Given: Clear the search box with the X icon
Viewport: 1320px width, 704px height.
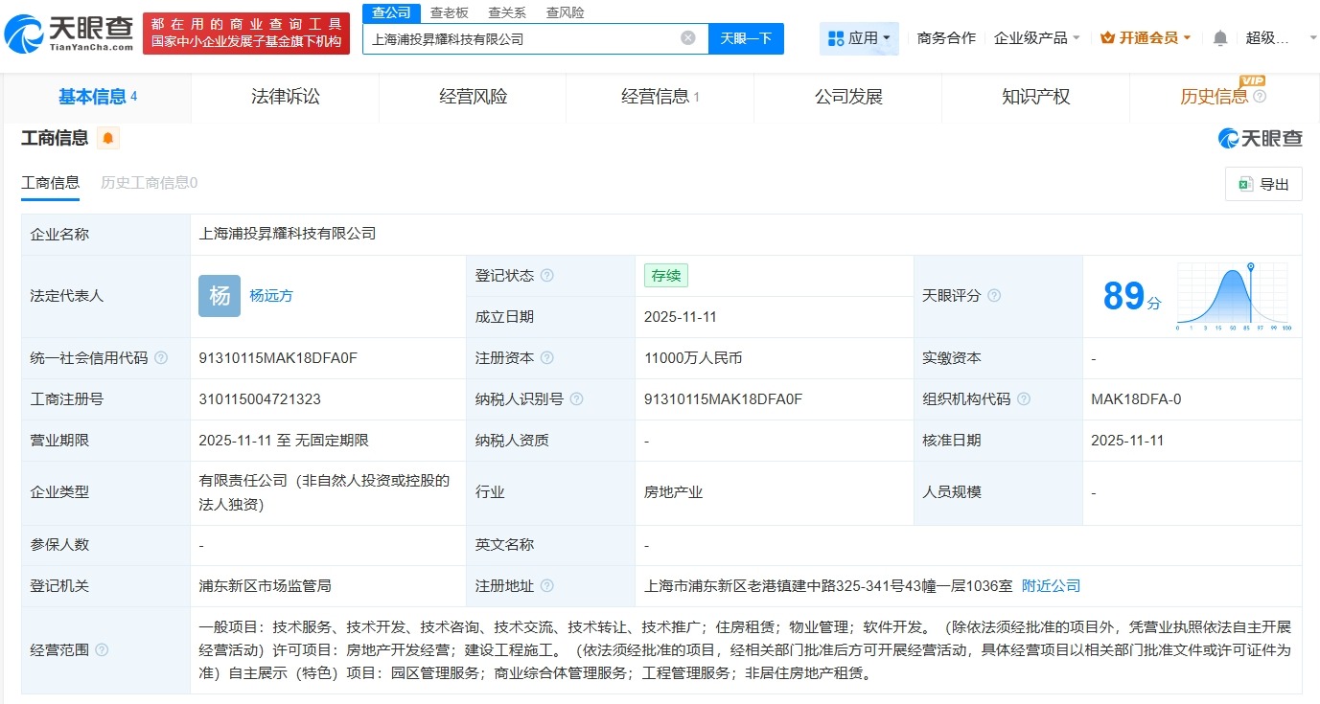Looking at the screenshot, I should 686,37.
